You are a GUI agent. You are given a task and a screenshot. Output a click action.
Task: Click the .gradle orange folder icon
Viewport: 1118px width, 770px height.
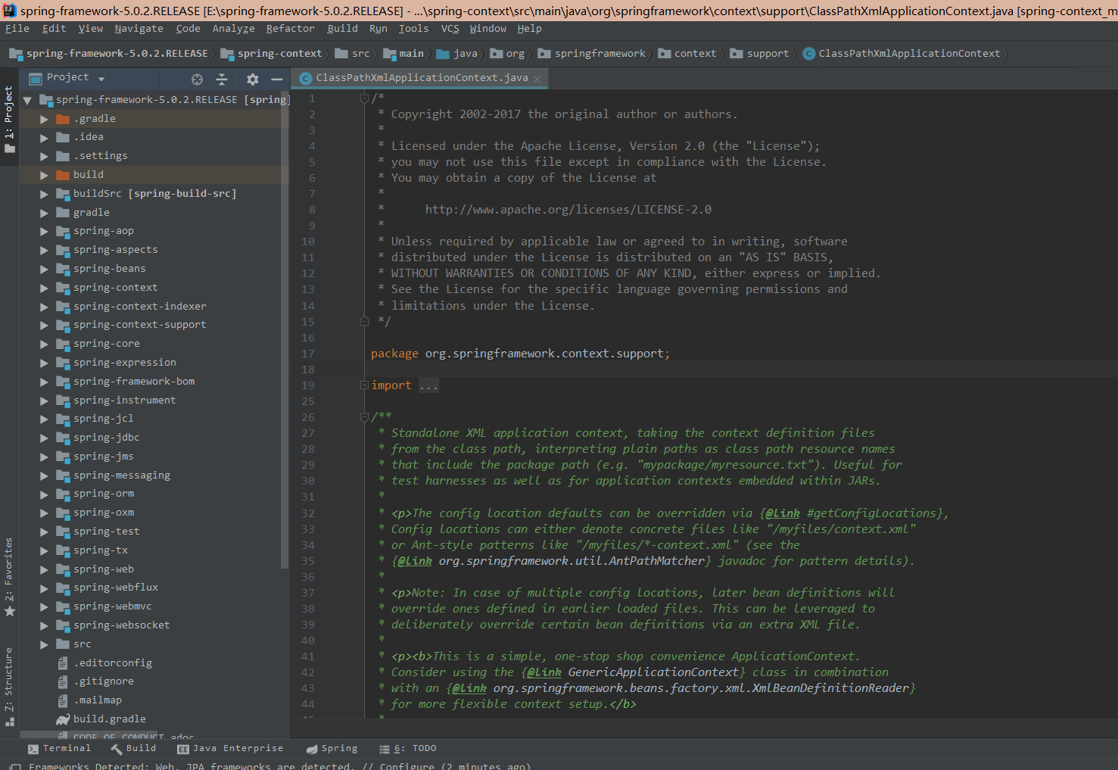(x=63, y=119)
